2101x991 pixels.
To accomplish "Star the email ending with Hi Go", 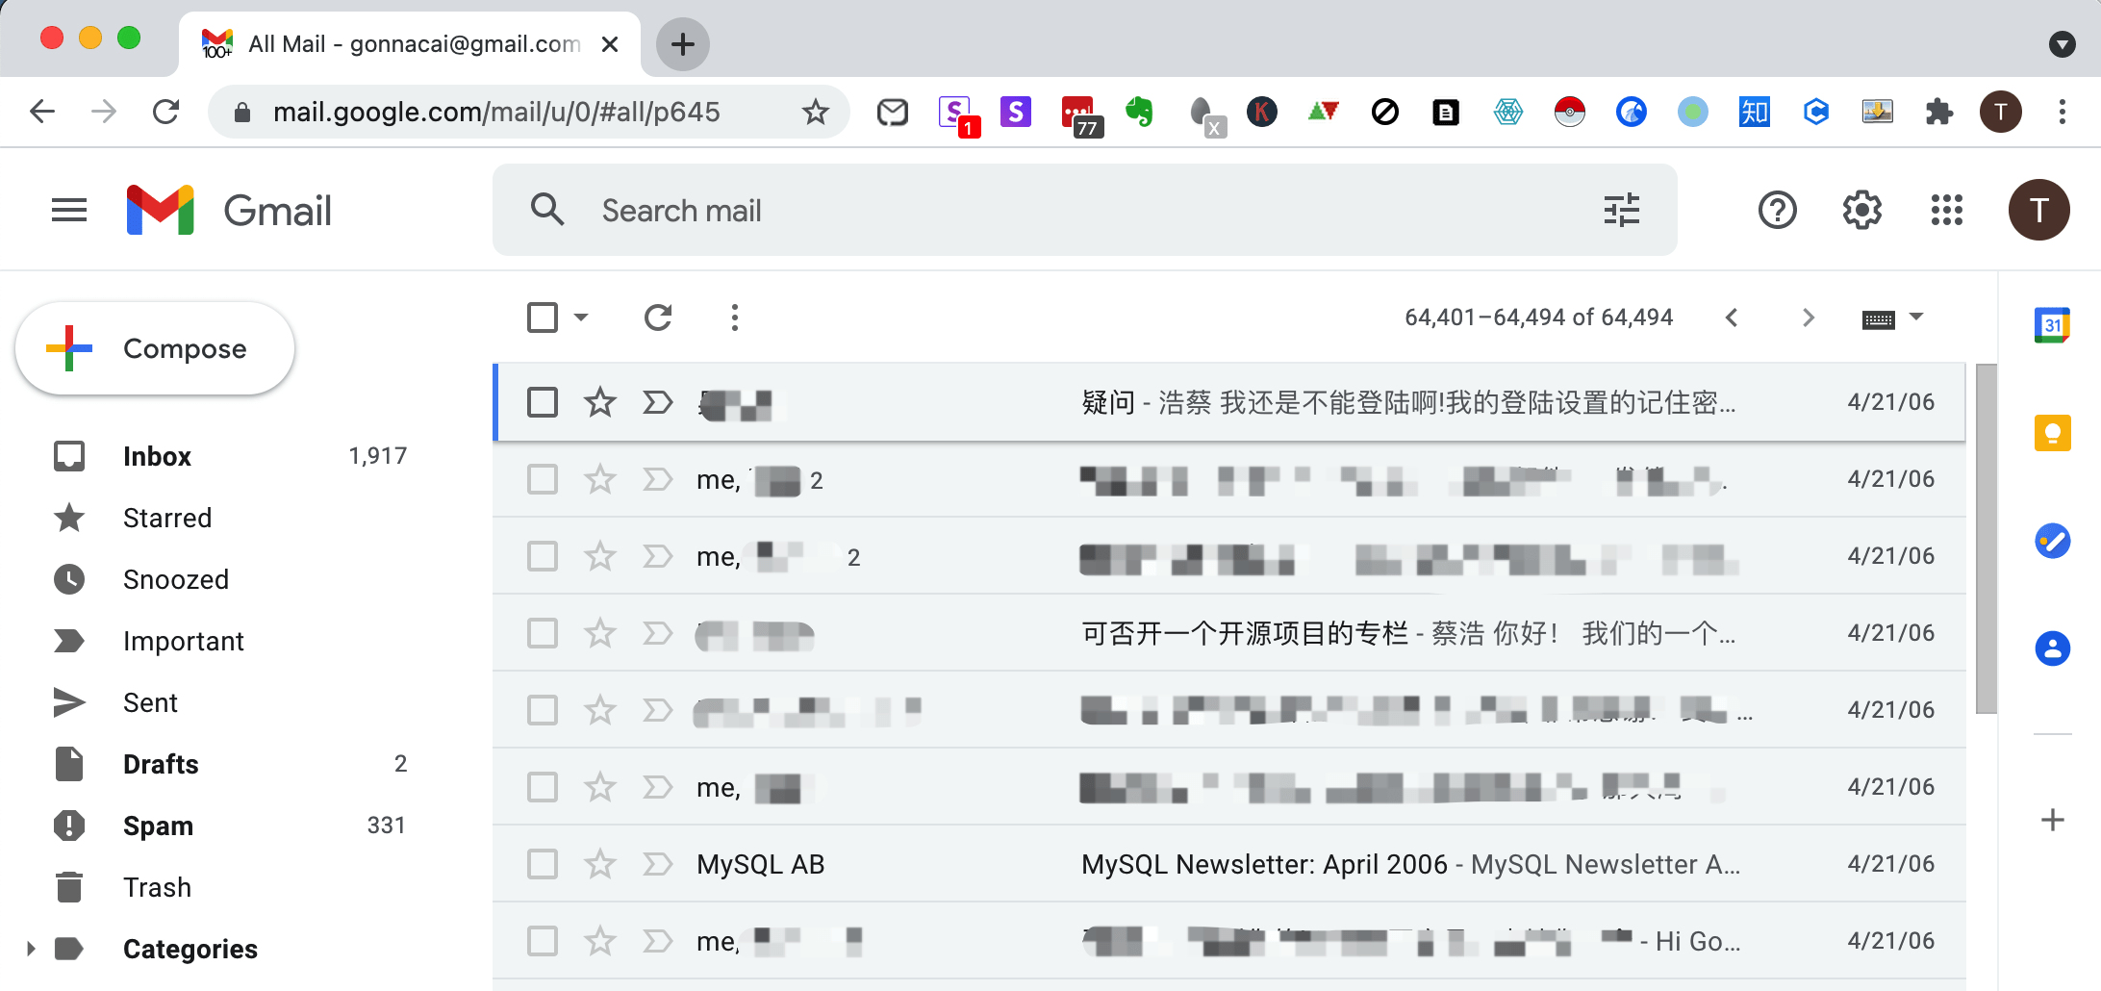I will coord(600,941).
